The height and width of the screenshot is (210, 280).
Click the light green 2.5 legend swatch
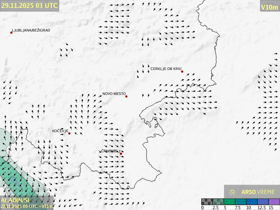(218, 202)
